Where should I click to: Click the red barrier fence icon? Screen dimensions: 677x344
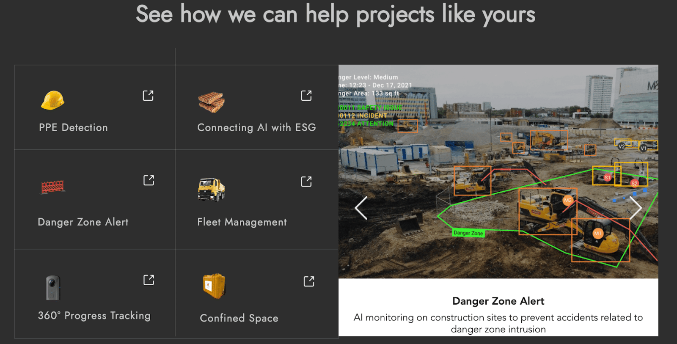pyautogui.click(x=53, y=187)
